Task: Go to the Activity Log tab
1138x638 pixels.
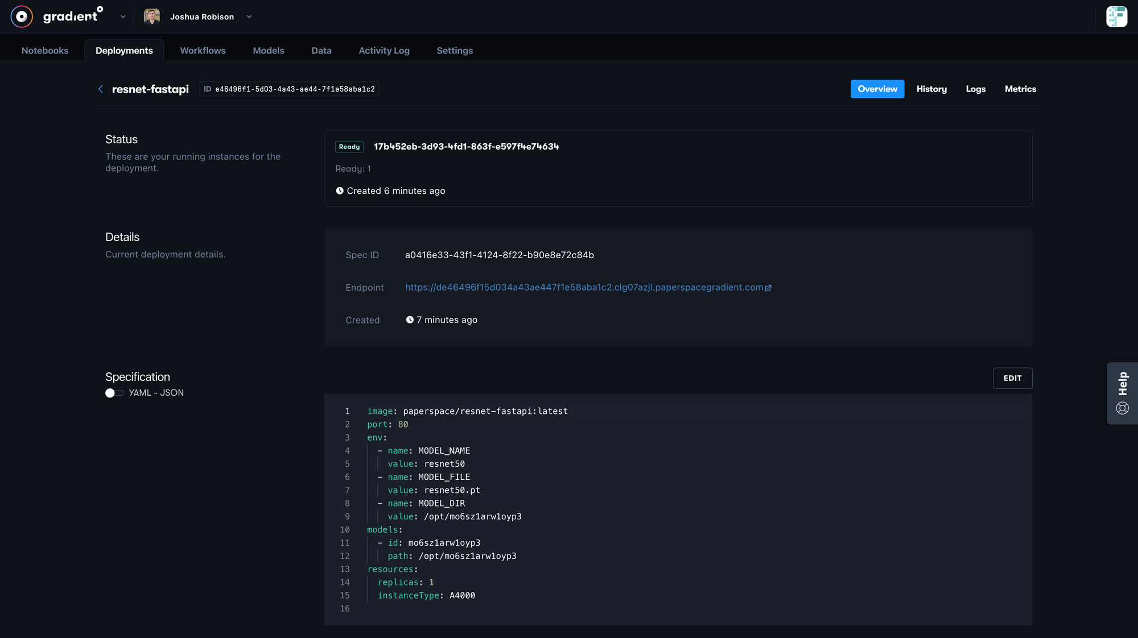Action: (384, 51)
